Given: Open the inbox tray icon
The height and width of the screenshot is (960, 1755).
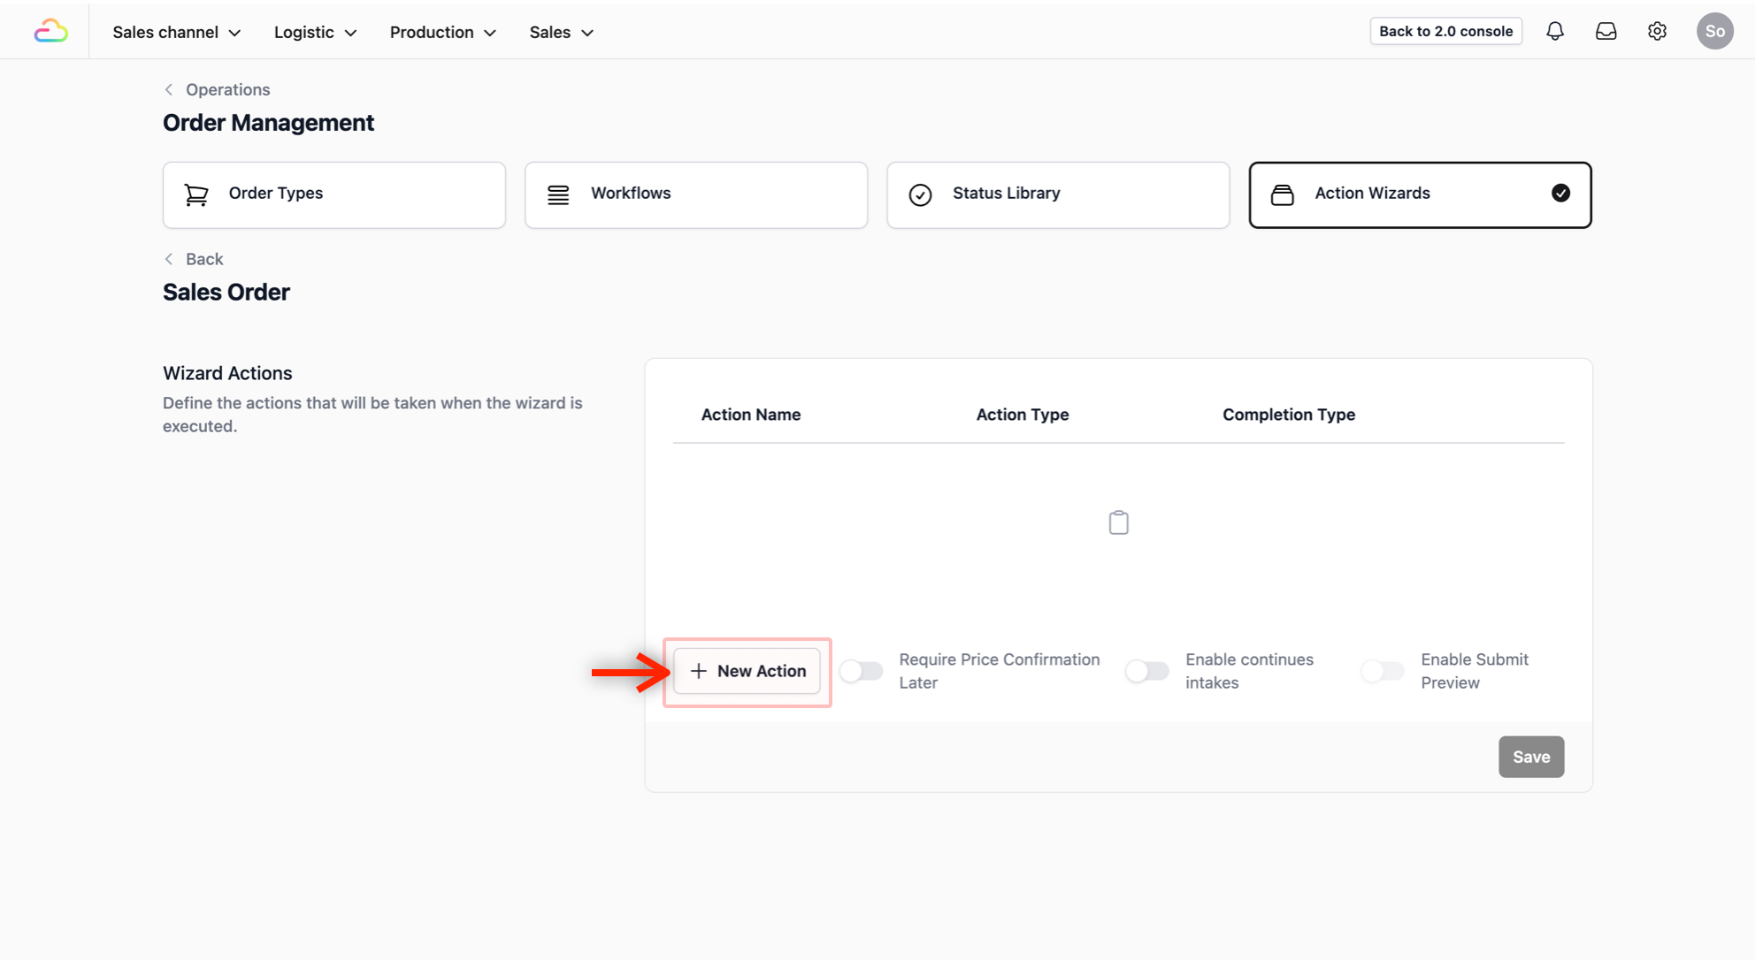Looking at the screenshot, I should click(1606, 32).
